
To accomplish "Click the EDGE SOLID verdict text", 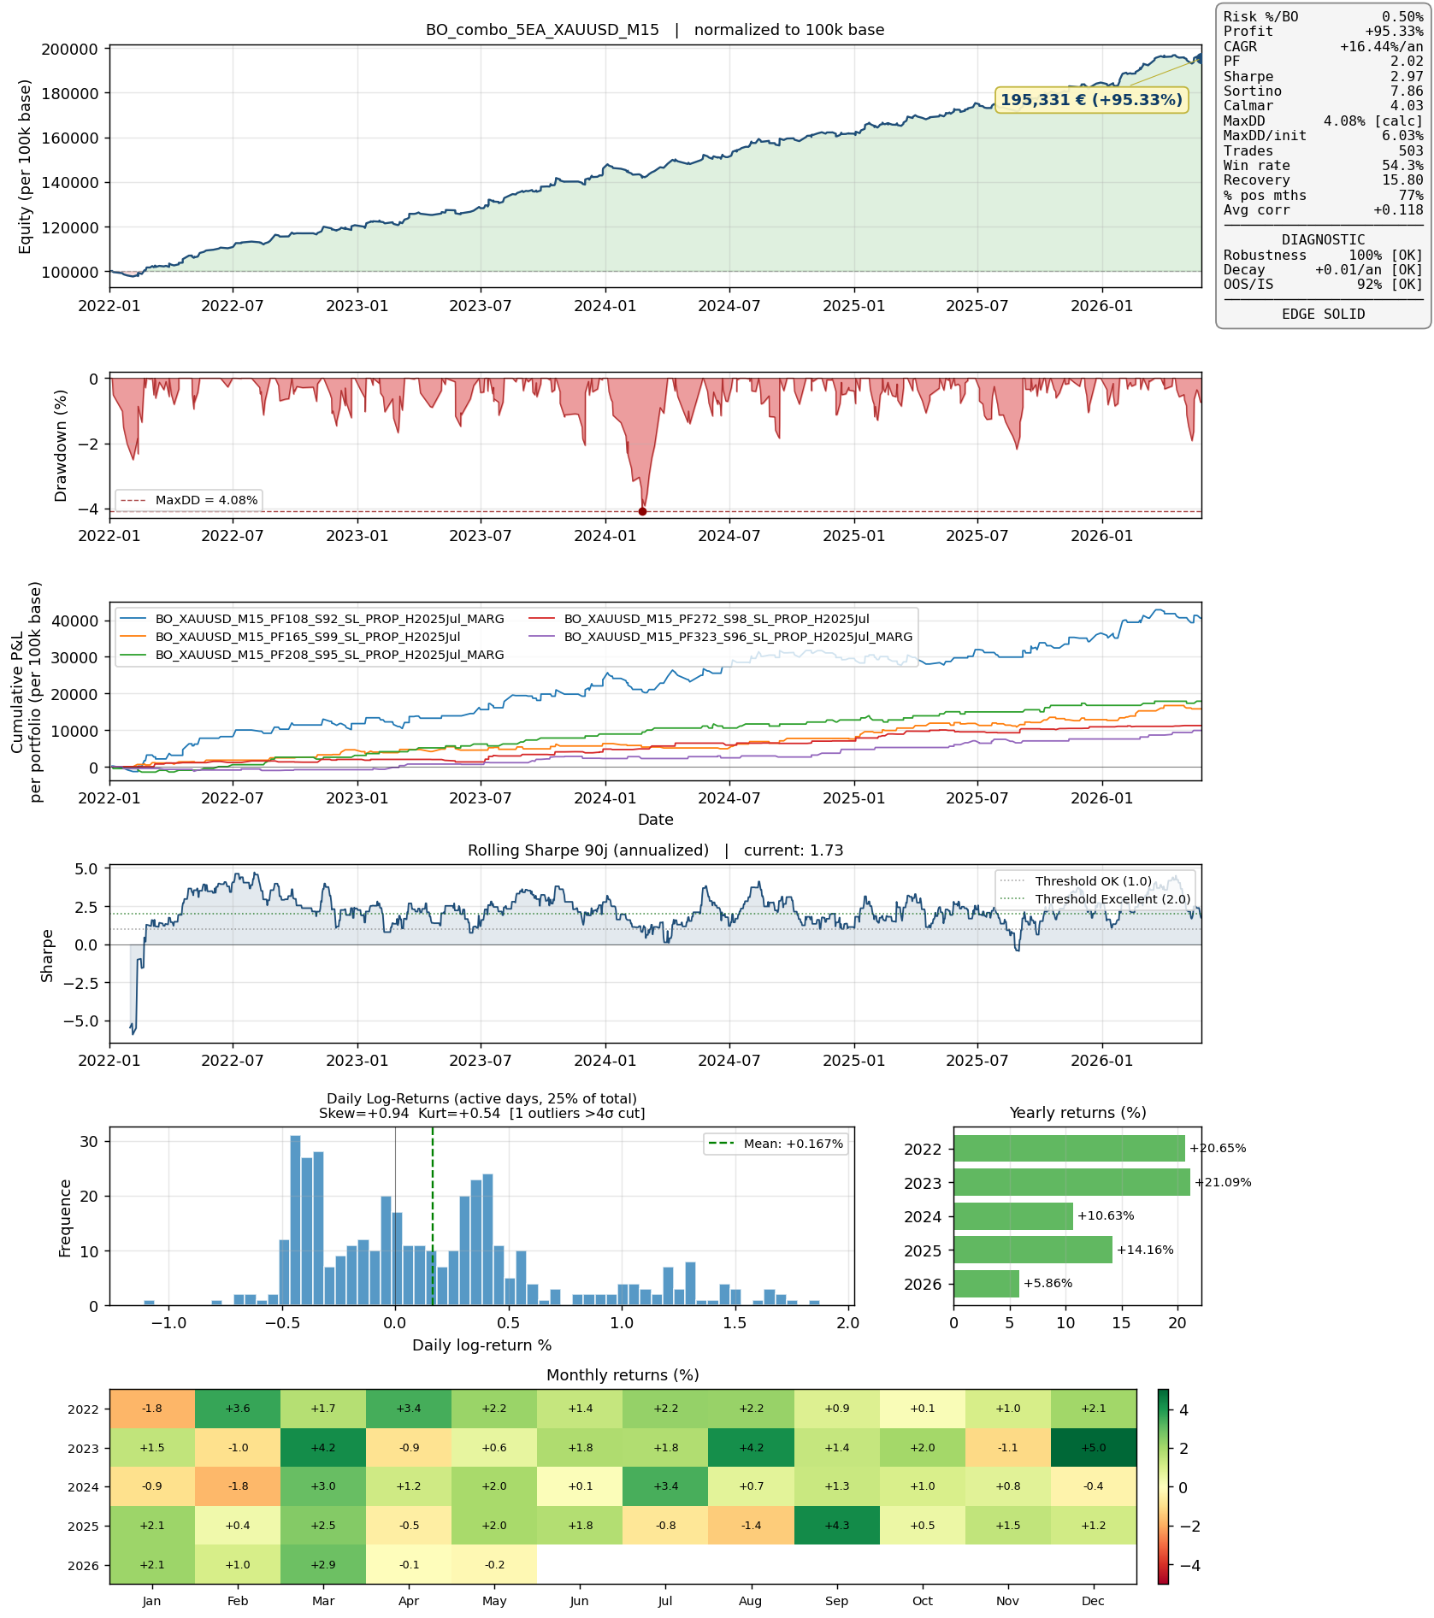I will click(1323, 315).
